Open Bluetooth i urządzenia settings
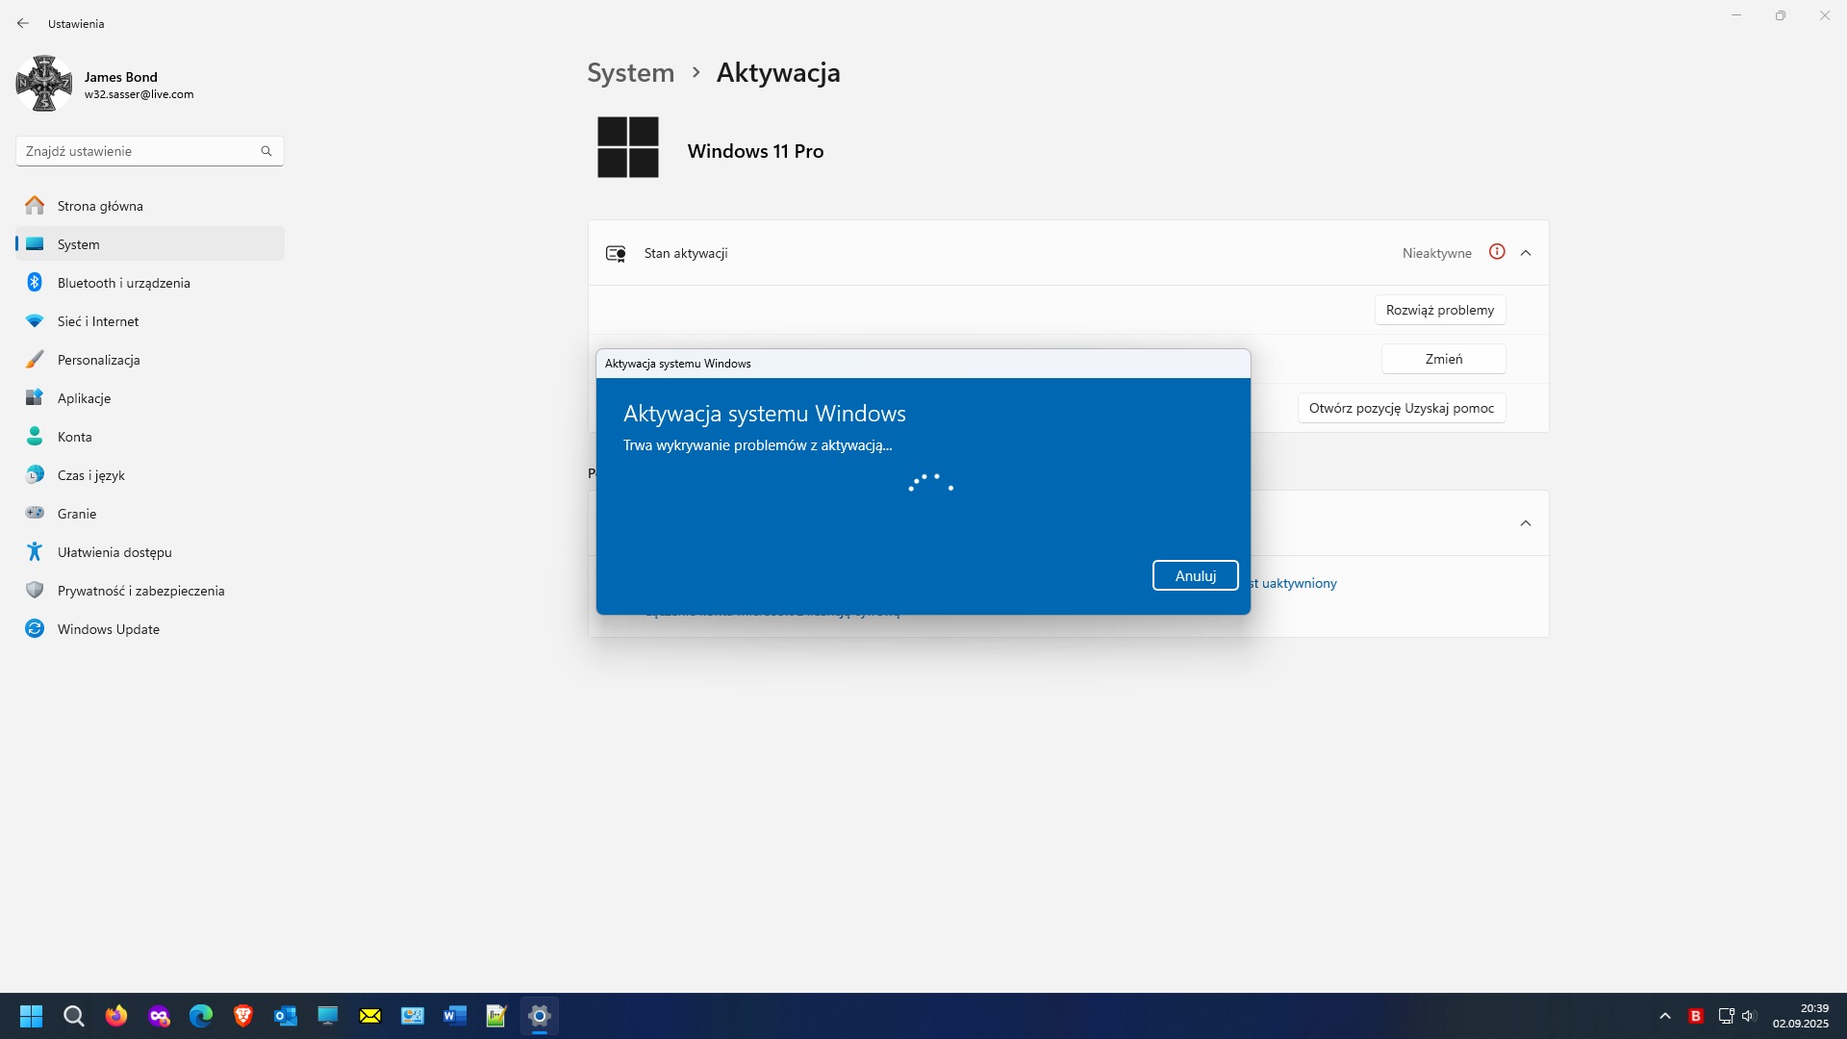The height and width of the screenshot is (1039, 1847). [150, 283]
